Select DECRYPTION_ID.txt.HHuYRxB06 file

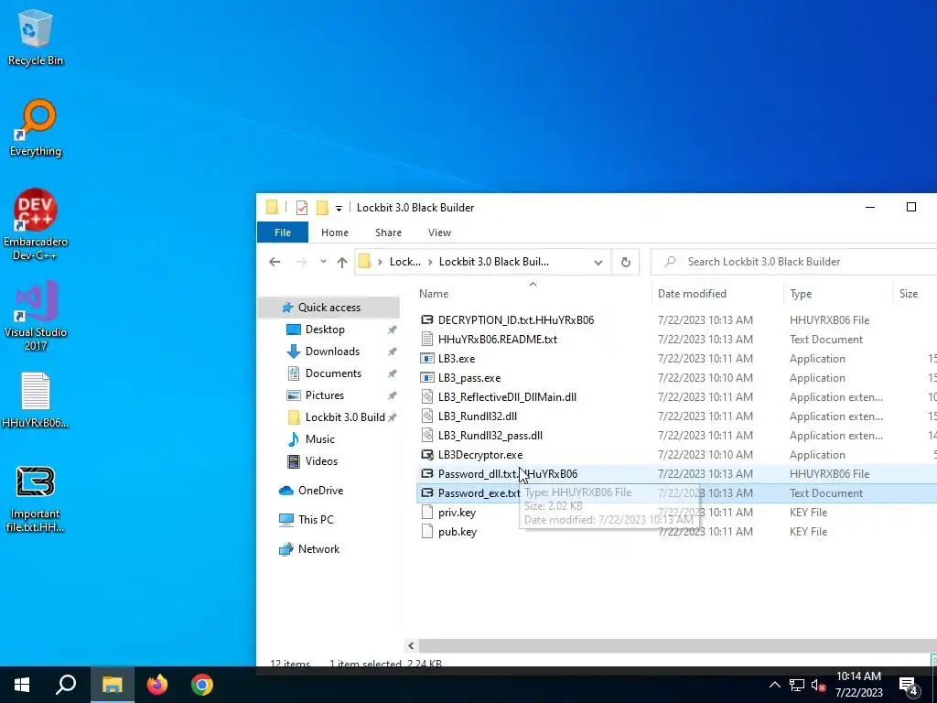516,319
